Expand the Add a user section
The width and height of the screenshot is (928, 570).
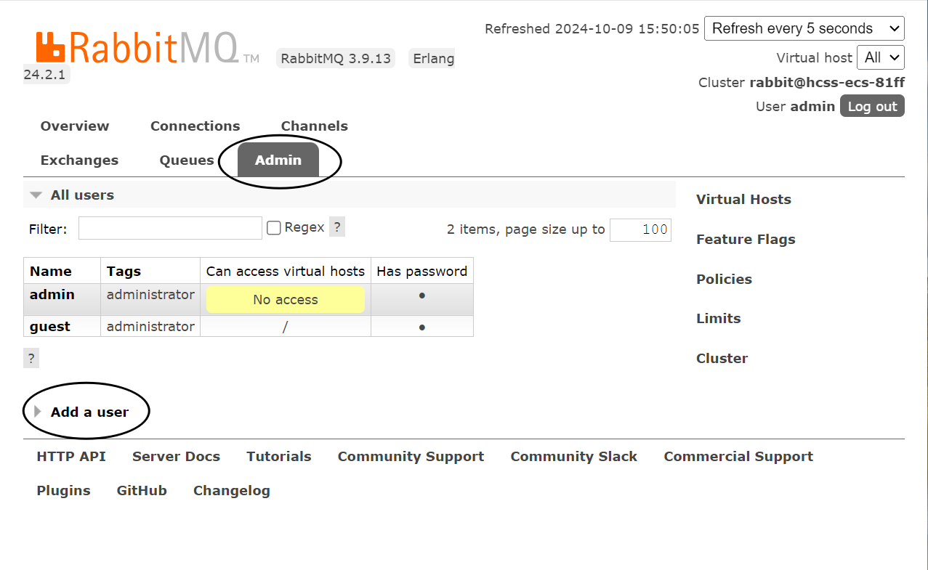pyautogui.click(x=89, y=412)
